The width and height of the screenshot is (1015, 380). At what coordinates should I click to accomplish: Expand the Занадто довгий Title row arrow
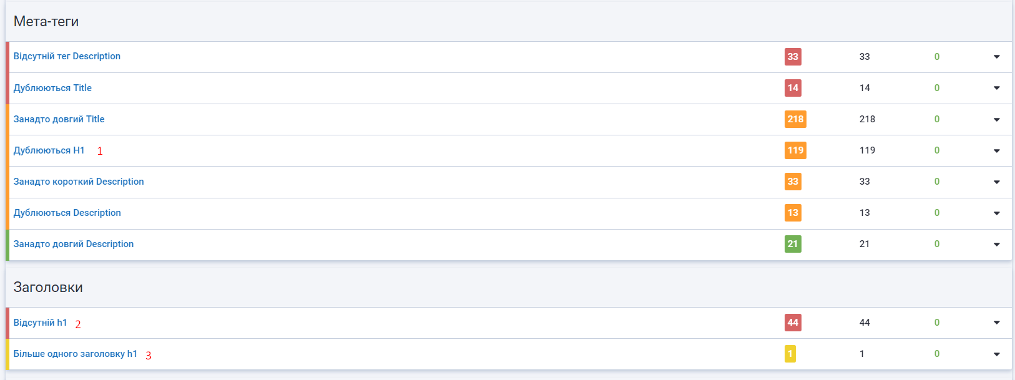[996, 119]
